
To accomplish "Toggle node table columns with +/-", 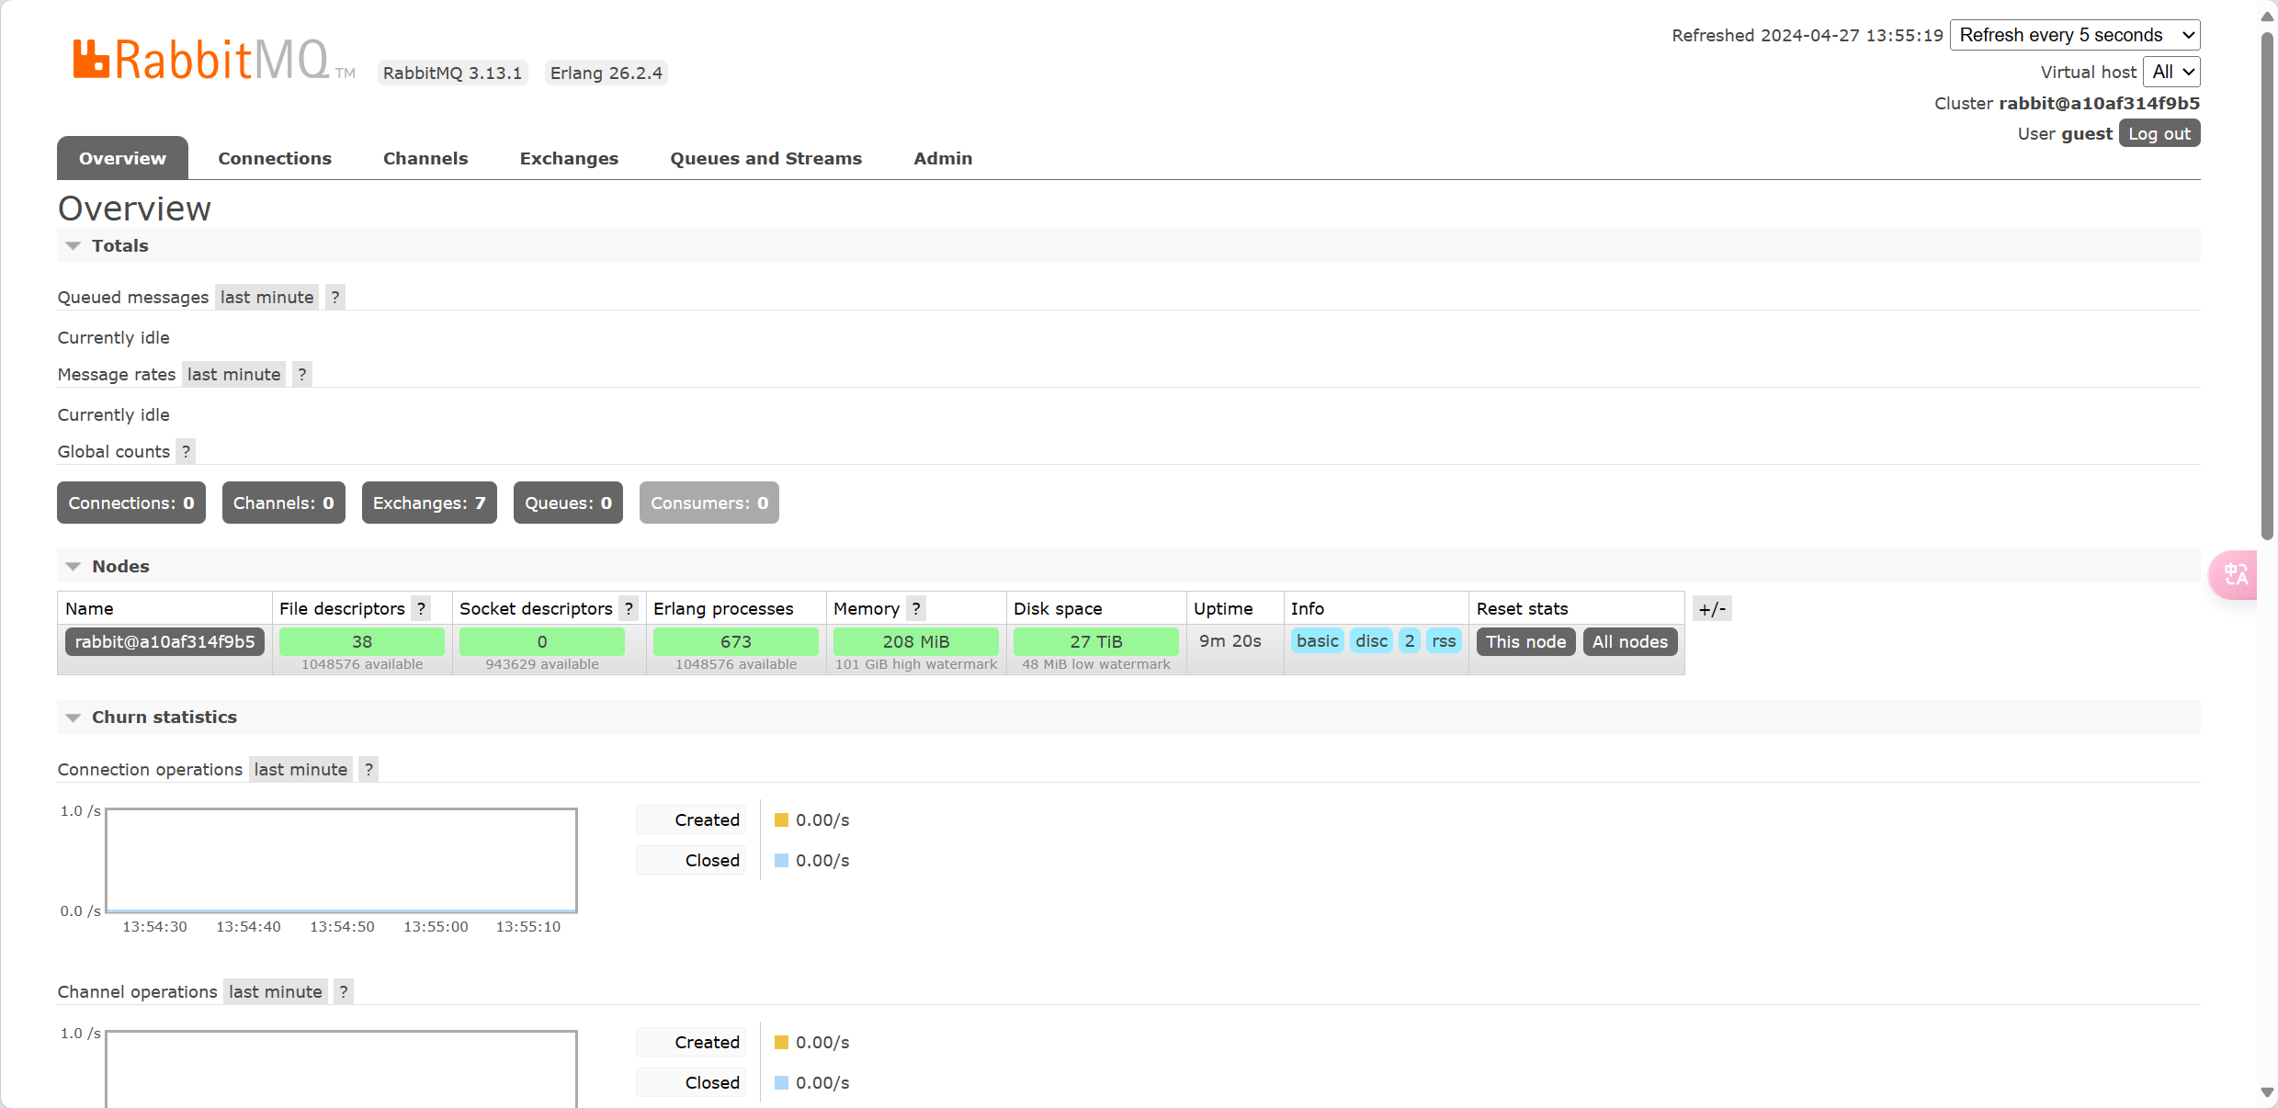I will pos(1712,608).
